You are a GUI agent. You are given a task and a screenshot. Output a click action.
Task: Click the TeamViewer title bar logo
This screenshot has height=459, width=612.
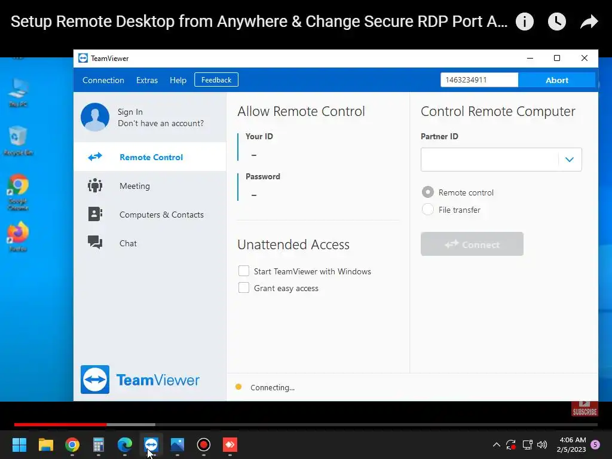click(x=82, y=58)
